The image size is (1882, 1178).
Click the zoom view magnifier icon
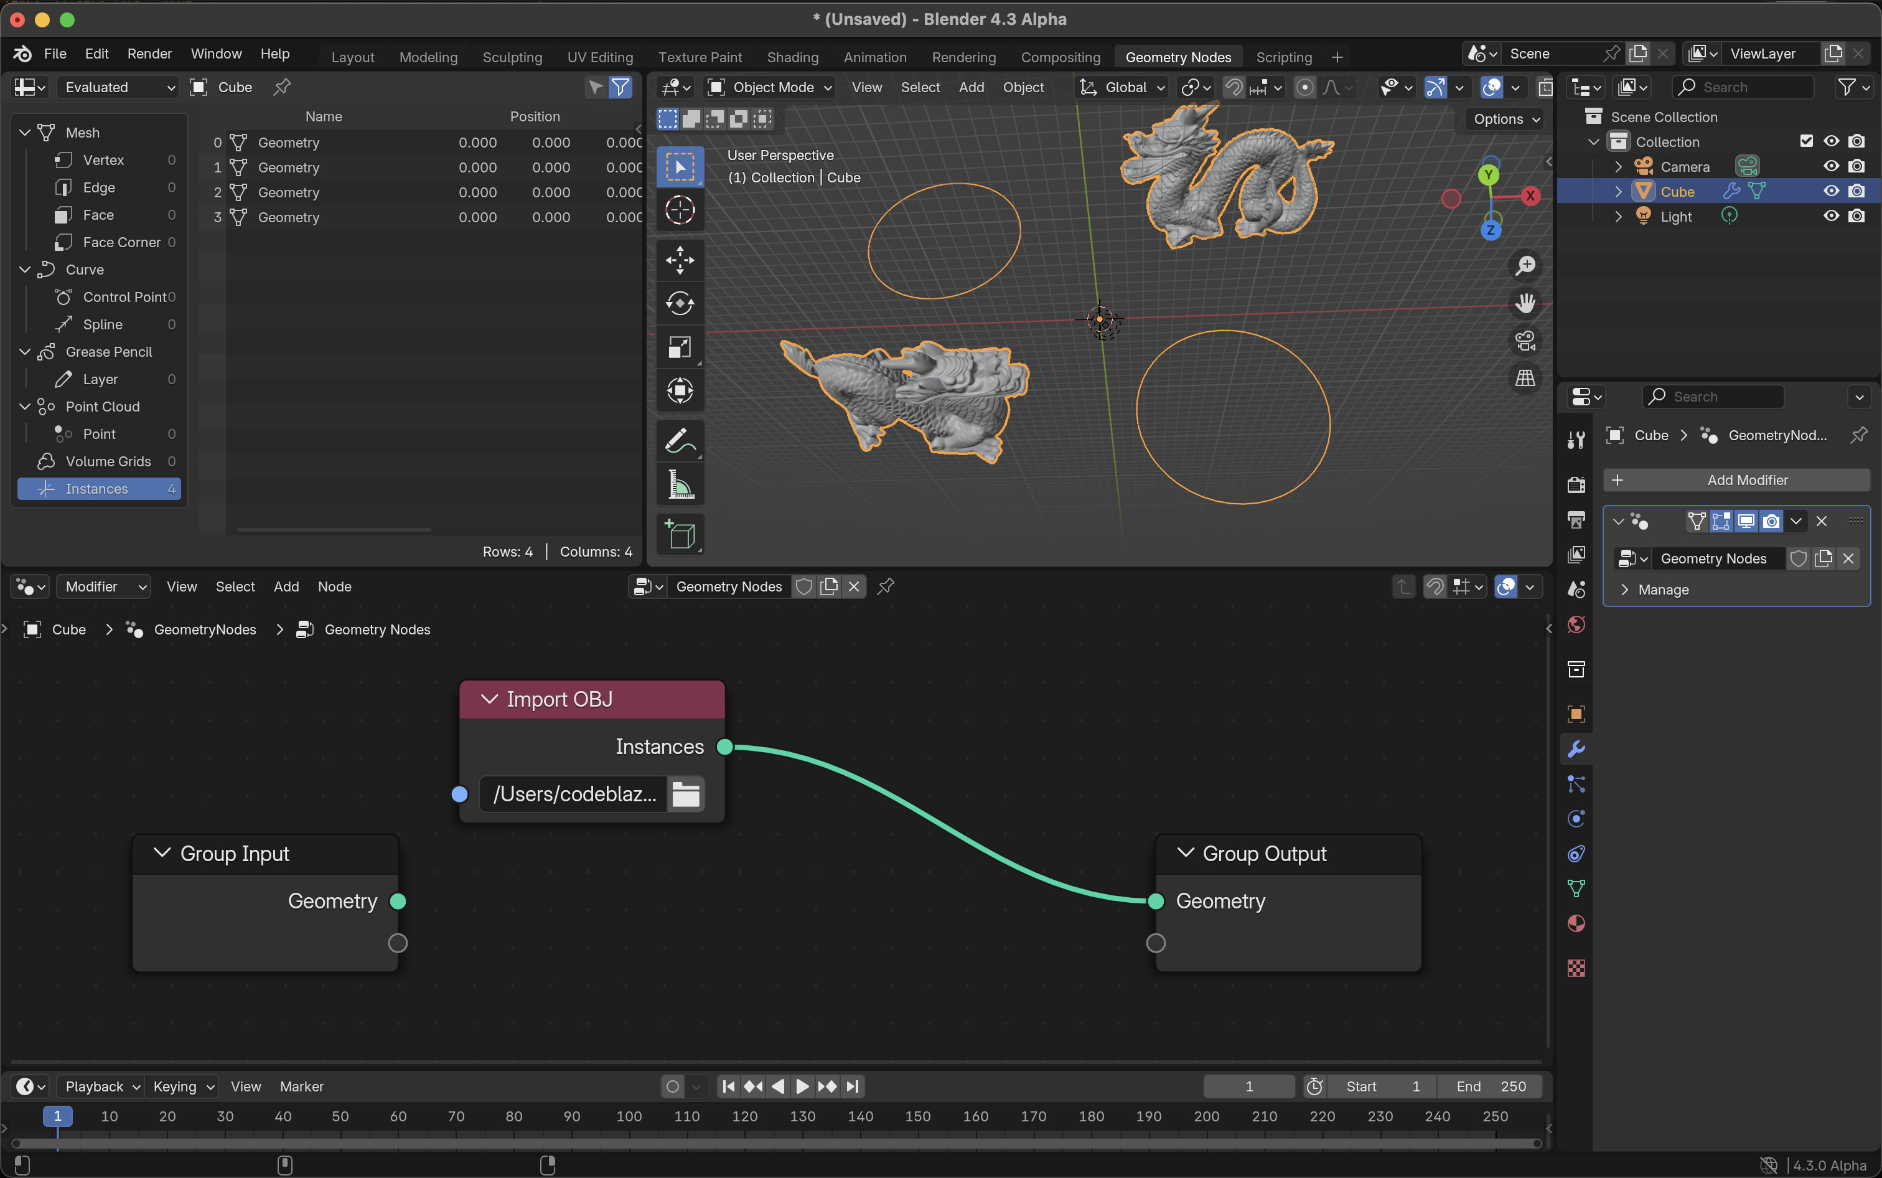pyautogui.click(x=1525, y=266)
